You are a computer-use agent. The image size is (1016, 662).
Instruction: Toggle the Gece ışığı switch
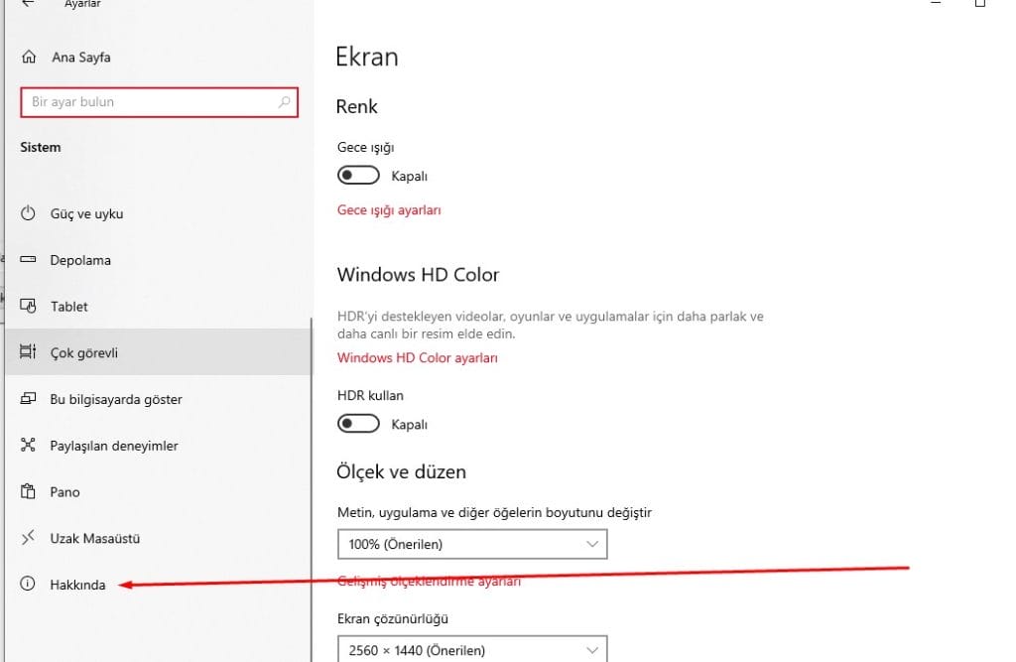[x=358, y=176]
